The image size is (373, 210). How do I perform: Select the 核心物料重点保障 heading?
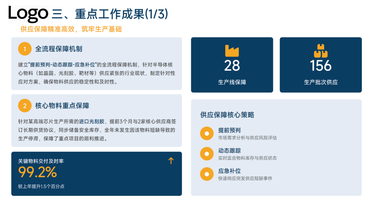pos(62,106)
